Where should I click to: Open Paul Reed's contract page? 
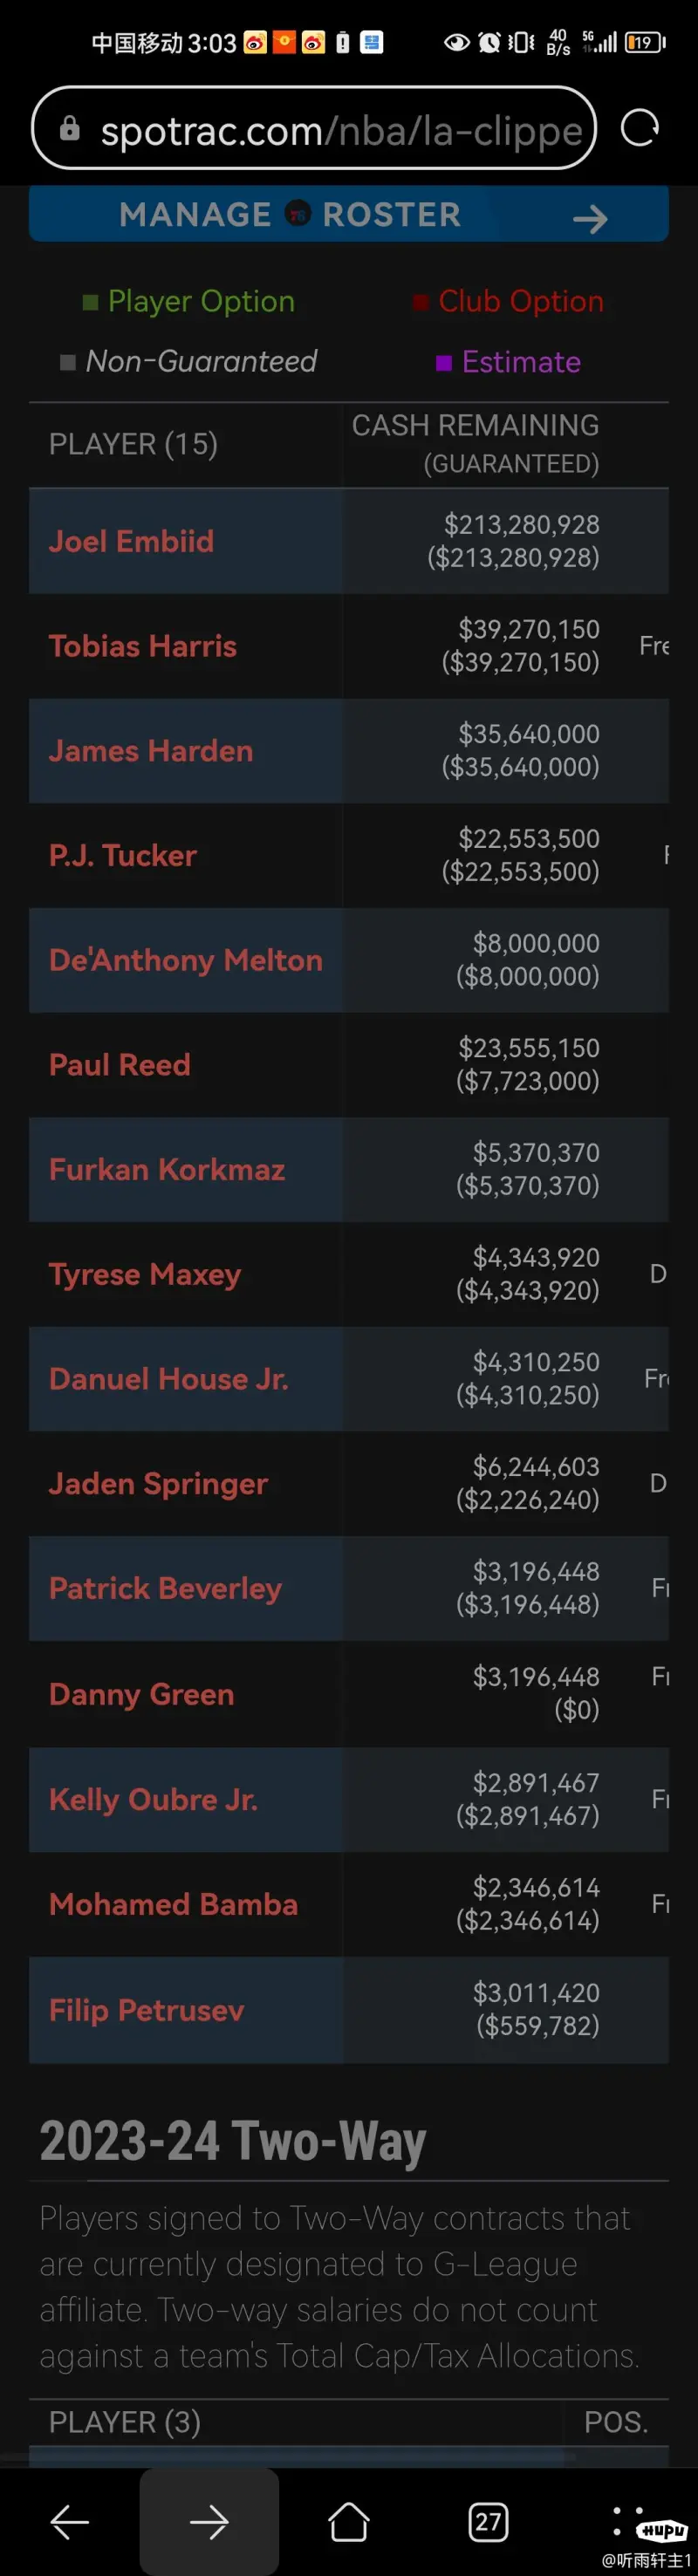119,1064
